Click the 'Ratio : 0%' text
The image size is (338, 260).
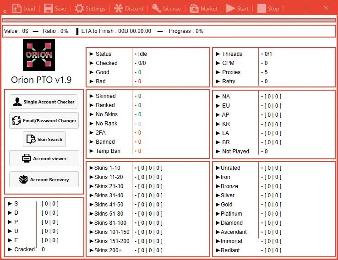[x=55, y=31]
